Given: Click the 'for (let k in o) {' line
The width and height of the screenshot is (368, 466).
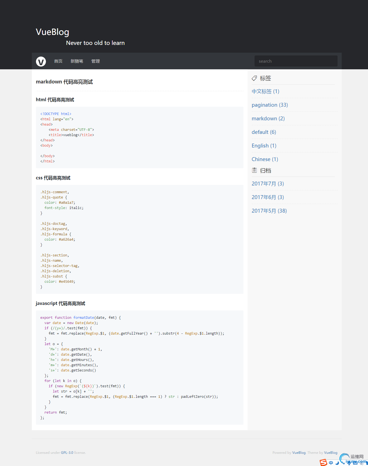Looking at the screenshot, I should pyautogui.click(x=63, y=381).
